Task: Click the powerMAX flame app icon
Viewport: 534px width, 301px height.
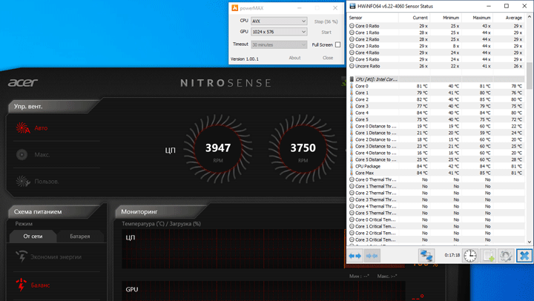Action: point(234,8)
